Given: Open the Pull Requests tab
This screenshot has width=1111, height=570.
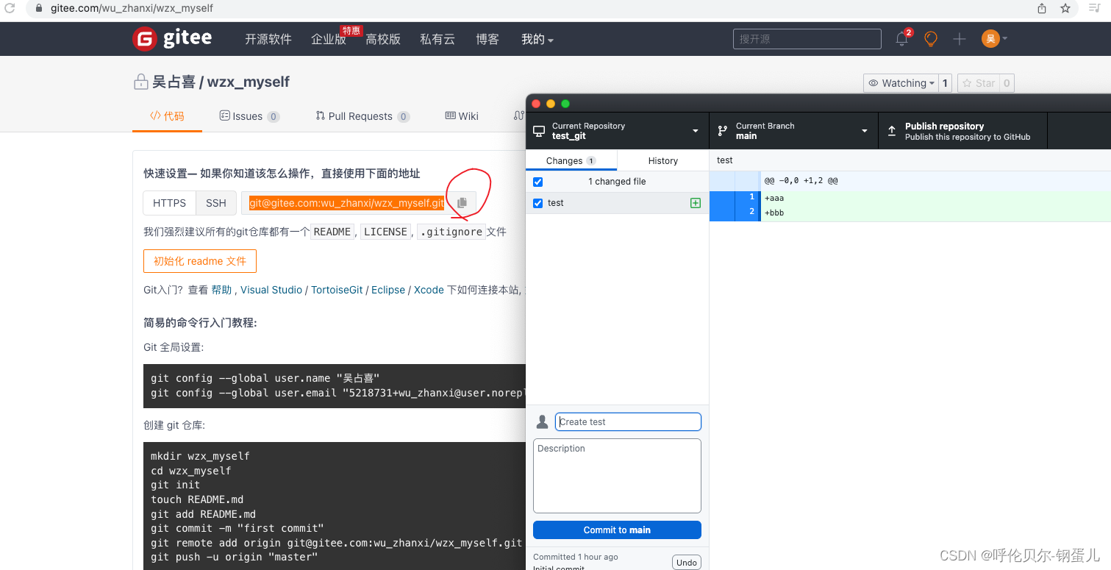Looking at the screenshot, I should pos(362,116).
